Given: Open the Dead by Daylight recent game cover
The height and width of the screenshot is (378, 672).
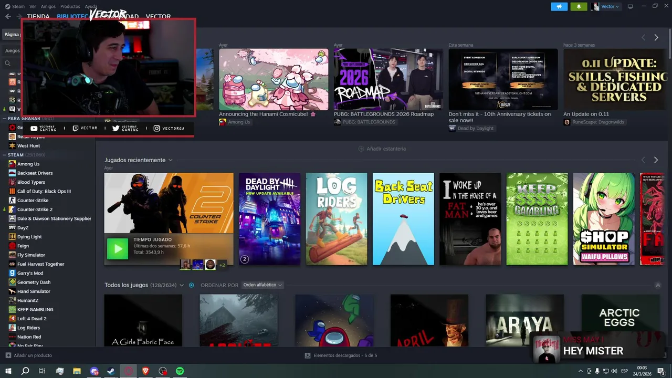Looking at the screenshot, I should coord(270,219).
